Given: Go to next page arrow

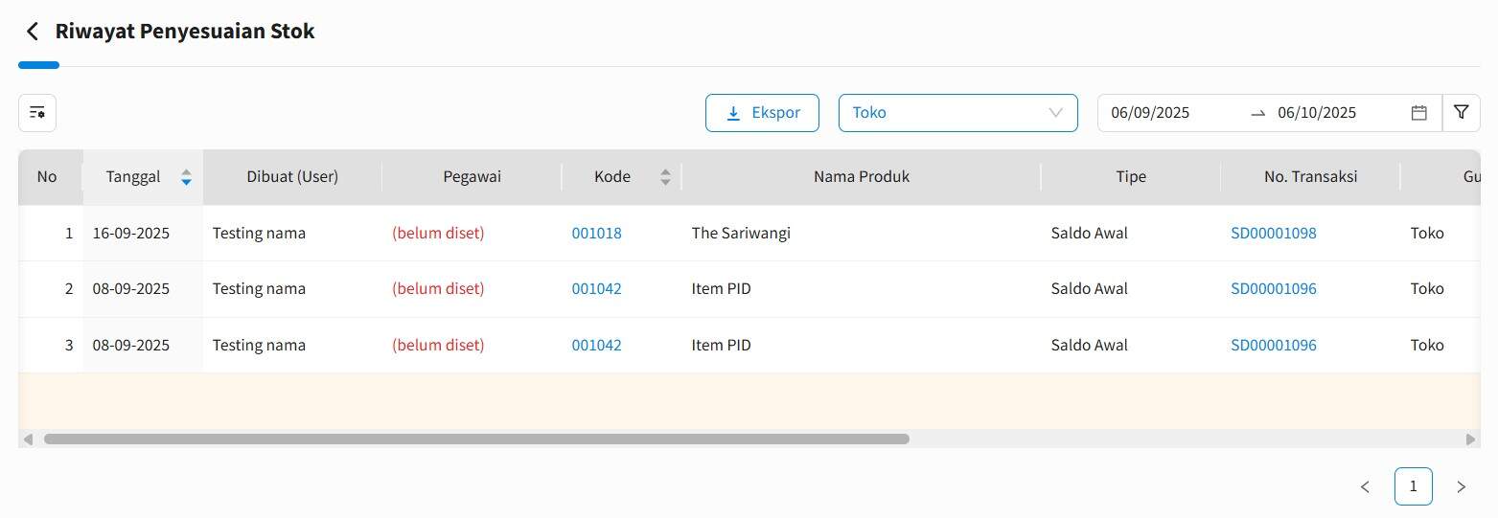Looking at the screenshot, I should [x=1461, y=486].
